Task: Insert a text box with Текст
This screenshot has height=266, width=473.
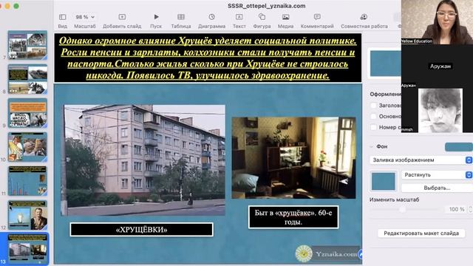Action: [x=239, y=17]
